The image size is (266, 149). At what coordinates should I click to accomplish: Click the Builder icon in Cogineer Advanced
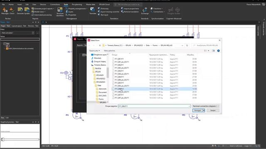(177, 11)
